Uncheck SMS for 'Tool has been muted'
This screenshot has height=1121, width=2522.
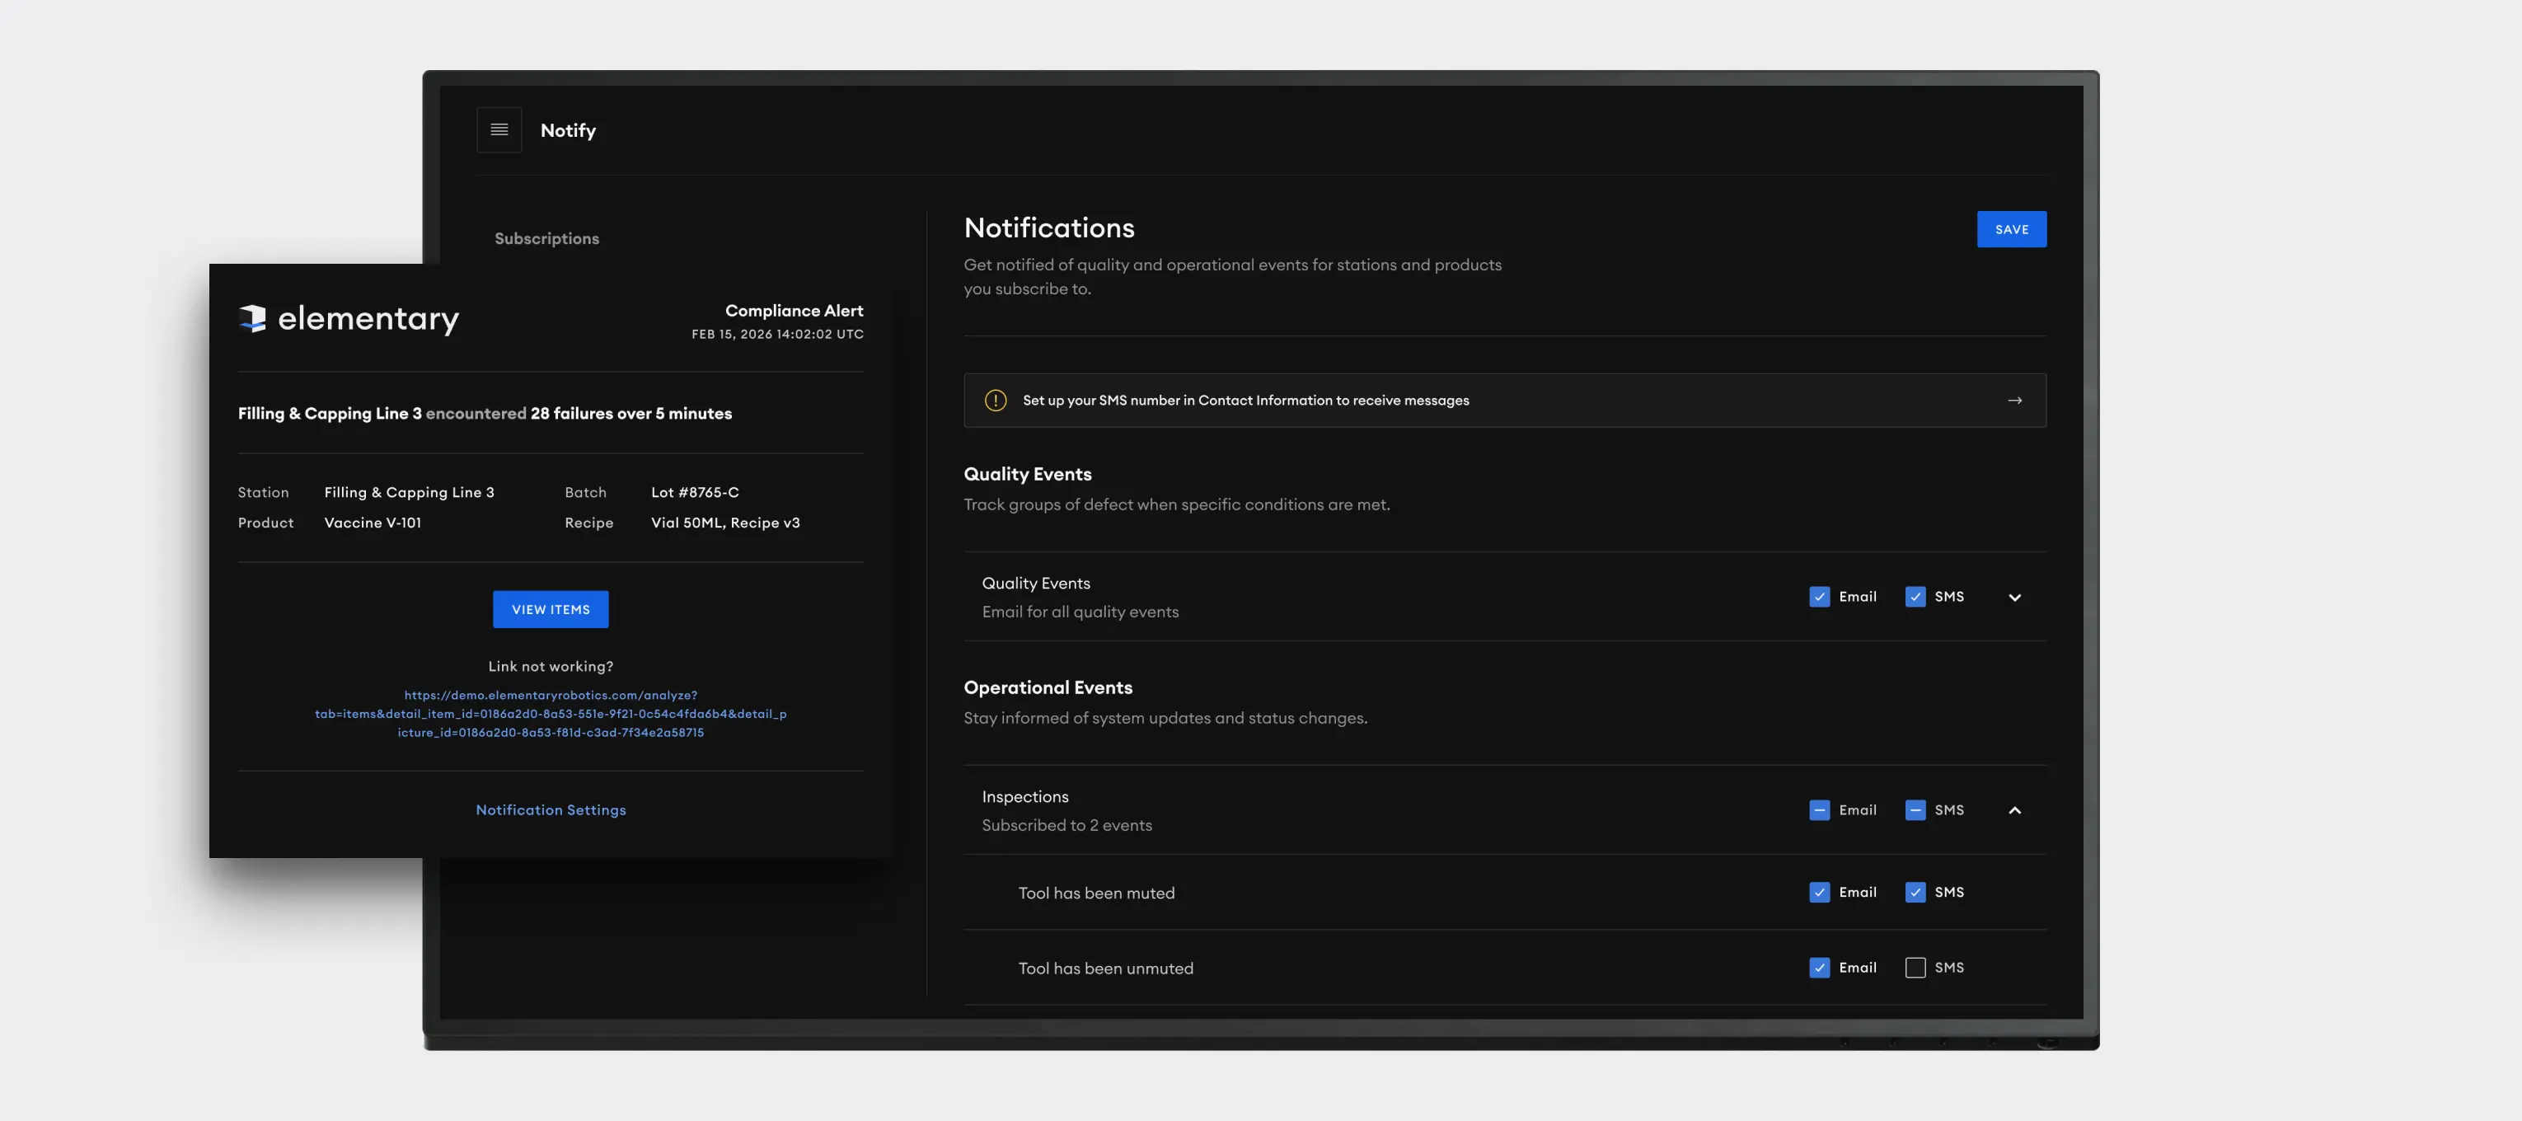coord(1915,892)
